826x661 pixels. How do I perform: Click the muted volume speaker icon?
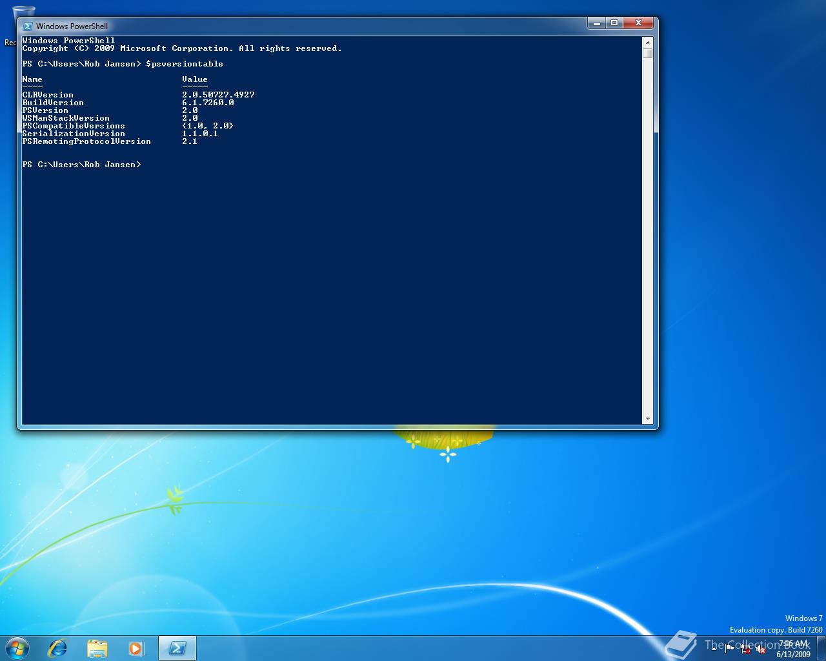point(761,649)
